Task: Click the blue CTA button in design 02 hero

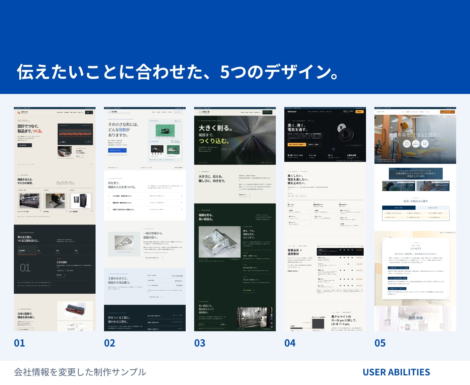Action: point(117,150)
